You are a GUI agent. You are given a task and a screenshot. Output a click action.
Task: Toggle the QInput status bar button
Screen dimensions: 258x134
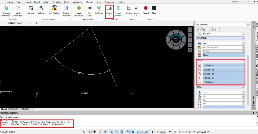click(x=127, y=132)
